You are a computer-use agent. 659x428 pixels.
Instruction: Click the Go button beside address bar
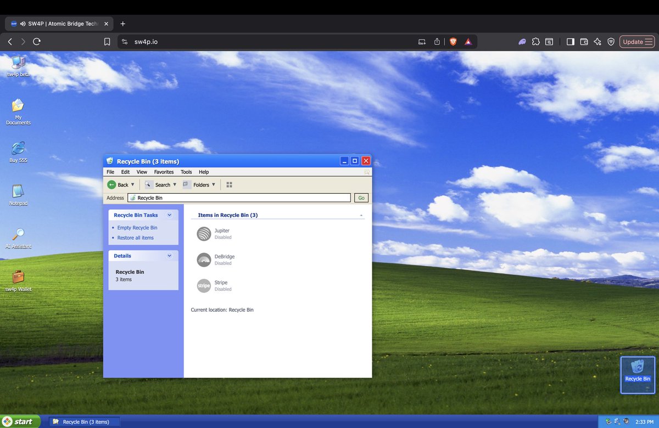[361, 198]
